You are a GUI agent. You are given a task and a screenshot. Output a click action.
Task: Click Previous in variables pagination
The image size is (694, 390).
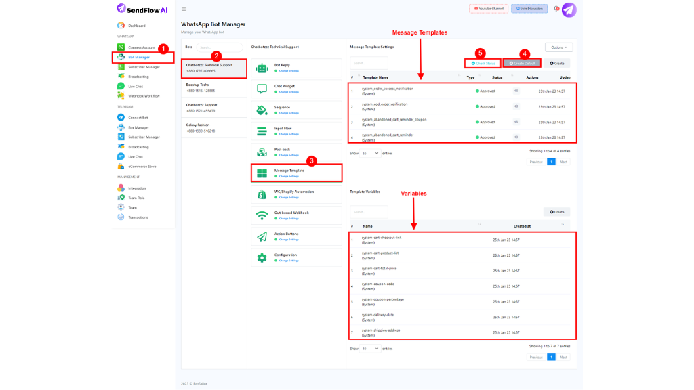536,357
